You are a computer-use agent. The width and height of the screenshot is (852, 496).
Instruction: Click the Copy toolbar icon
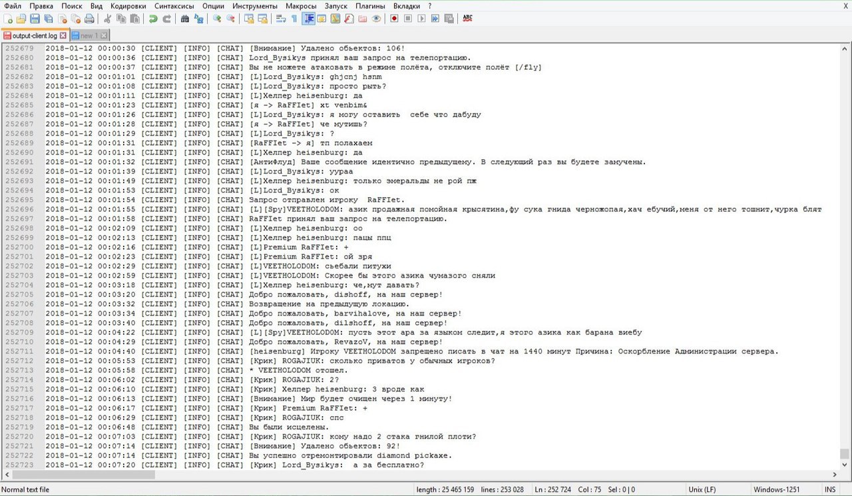coord(120,19)
